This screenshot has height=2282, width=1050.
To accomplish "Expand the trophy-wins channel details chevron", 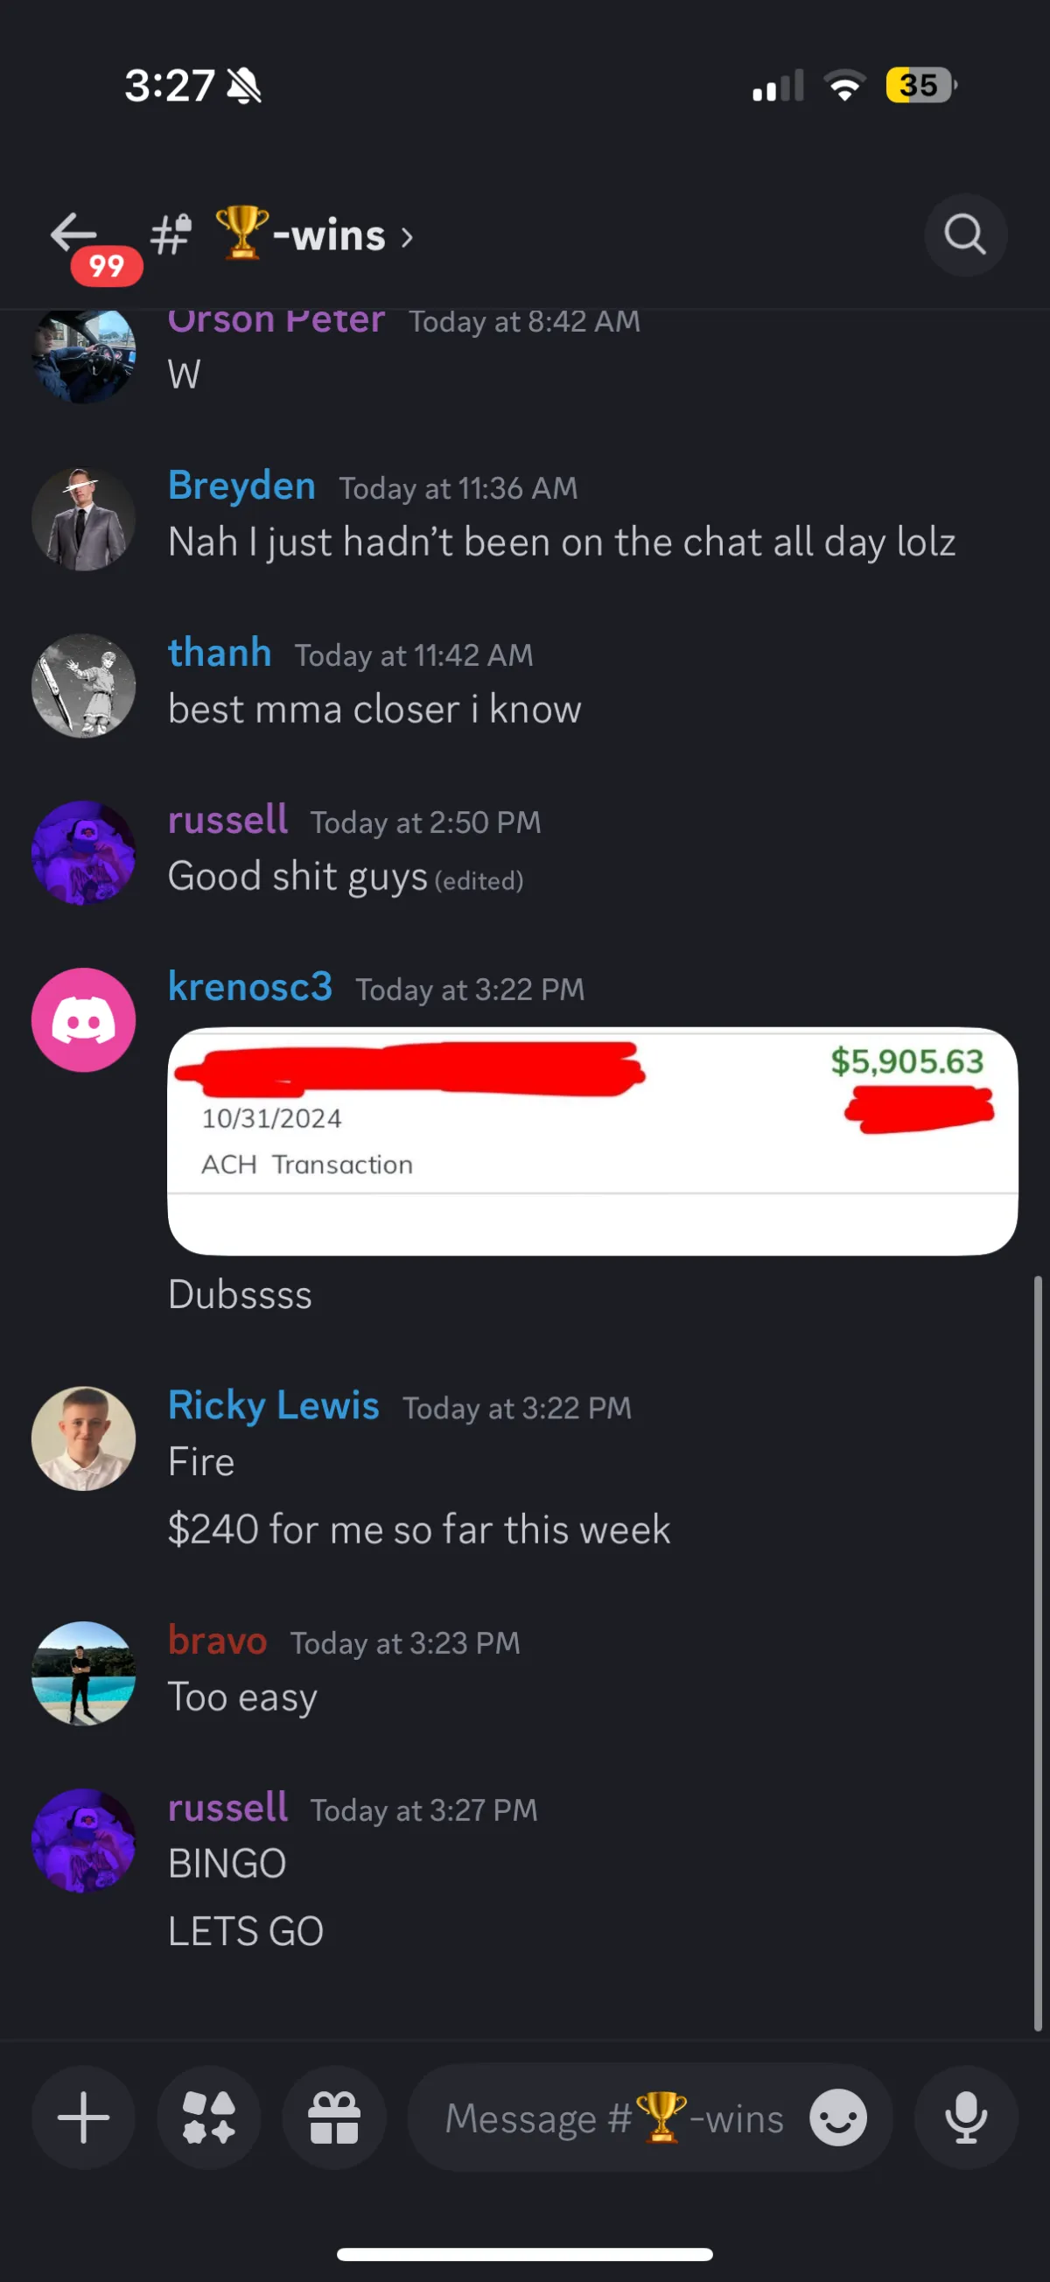I will (x=407, y=237).
